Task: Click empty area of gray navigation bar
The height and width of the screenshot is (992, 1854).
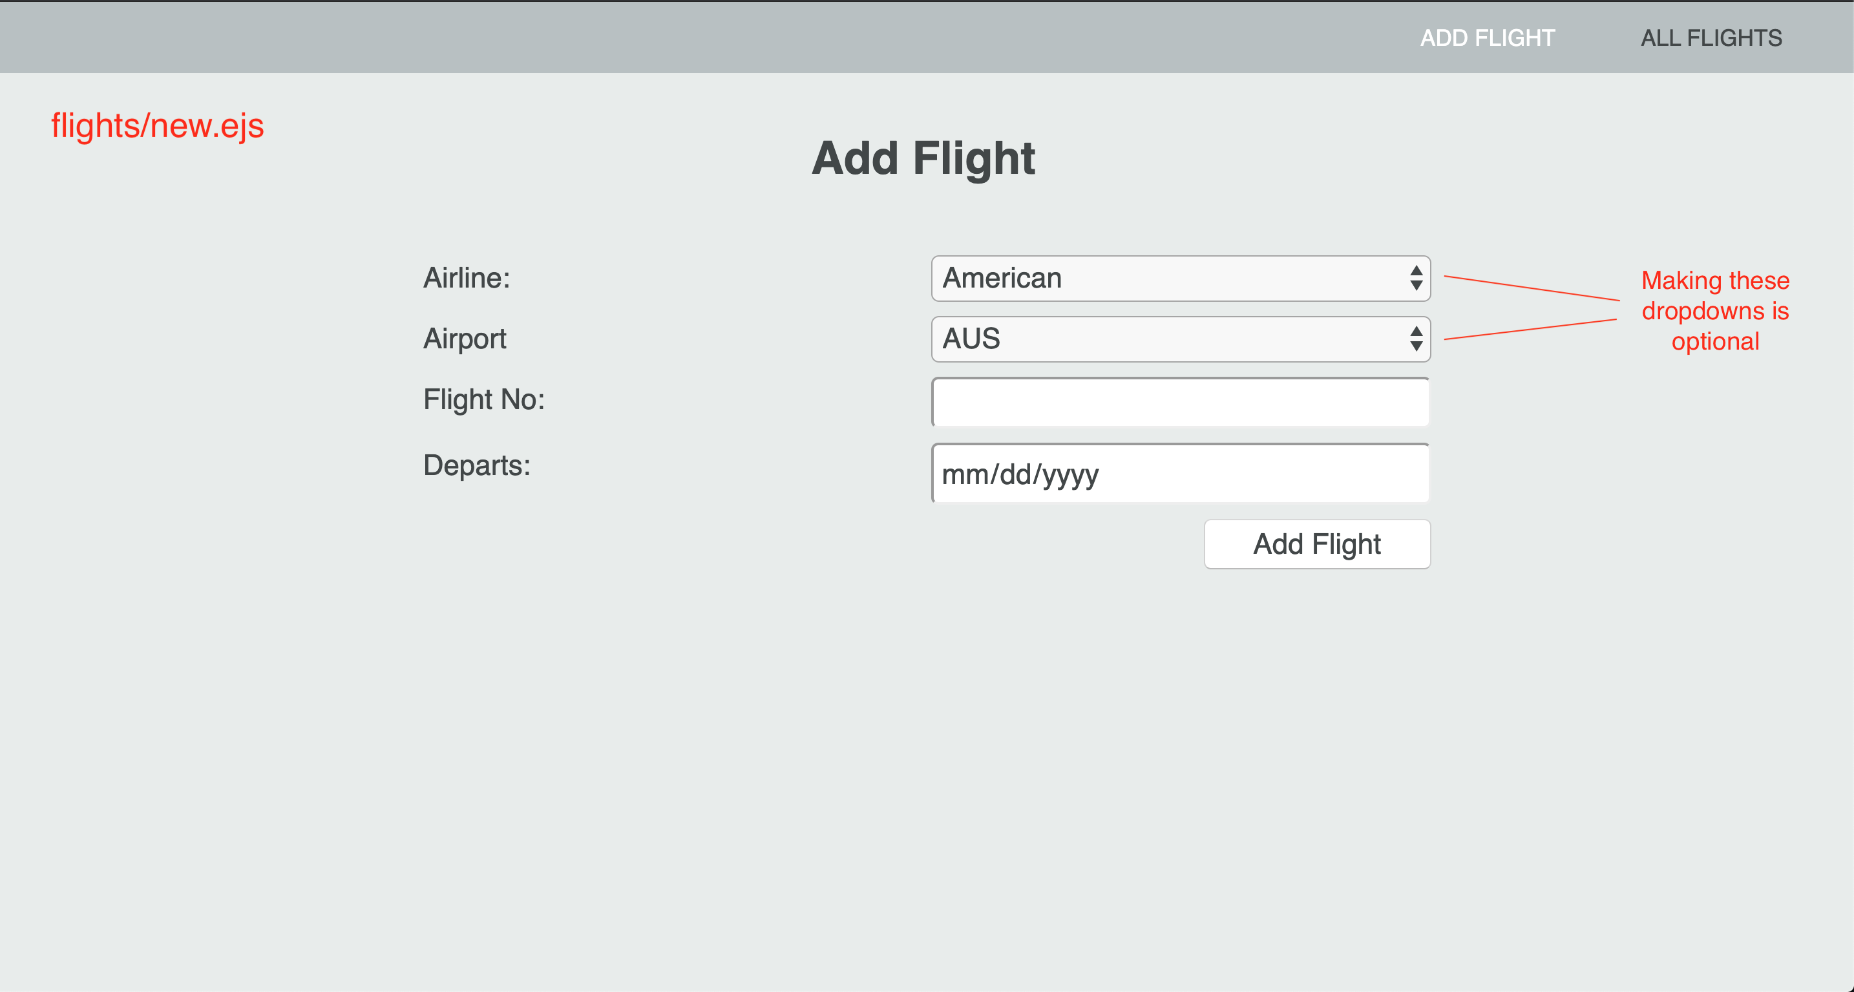Action: [x=648, y=37]
